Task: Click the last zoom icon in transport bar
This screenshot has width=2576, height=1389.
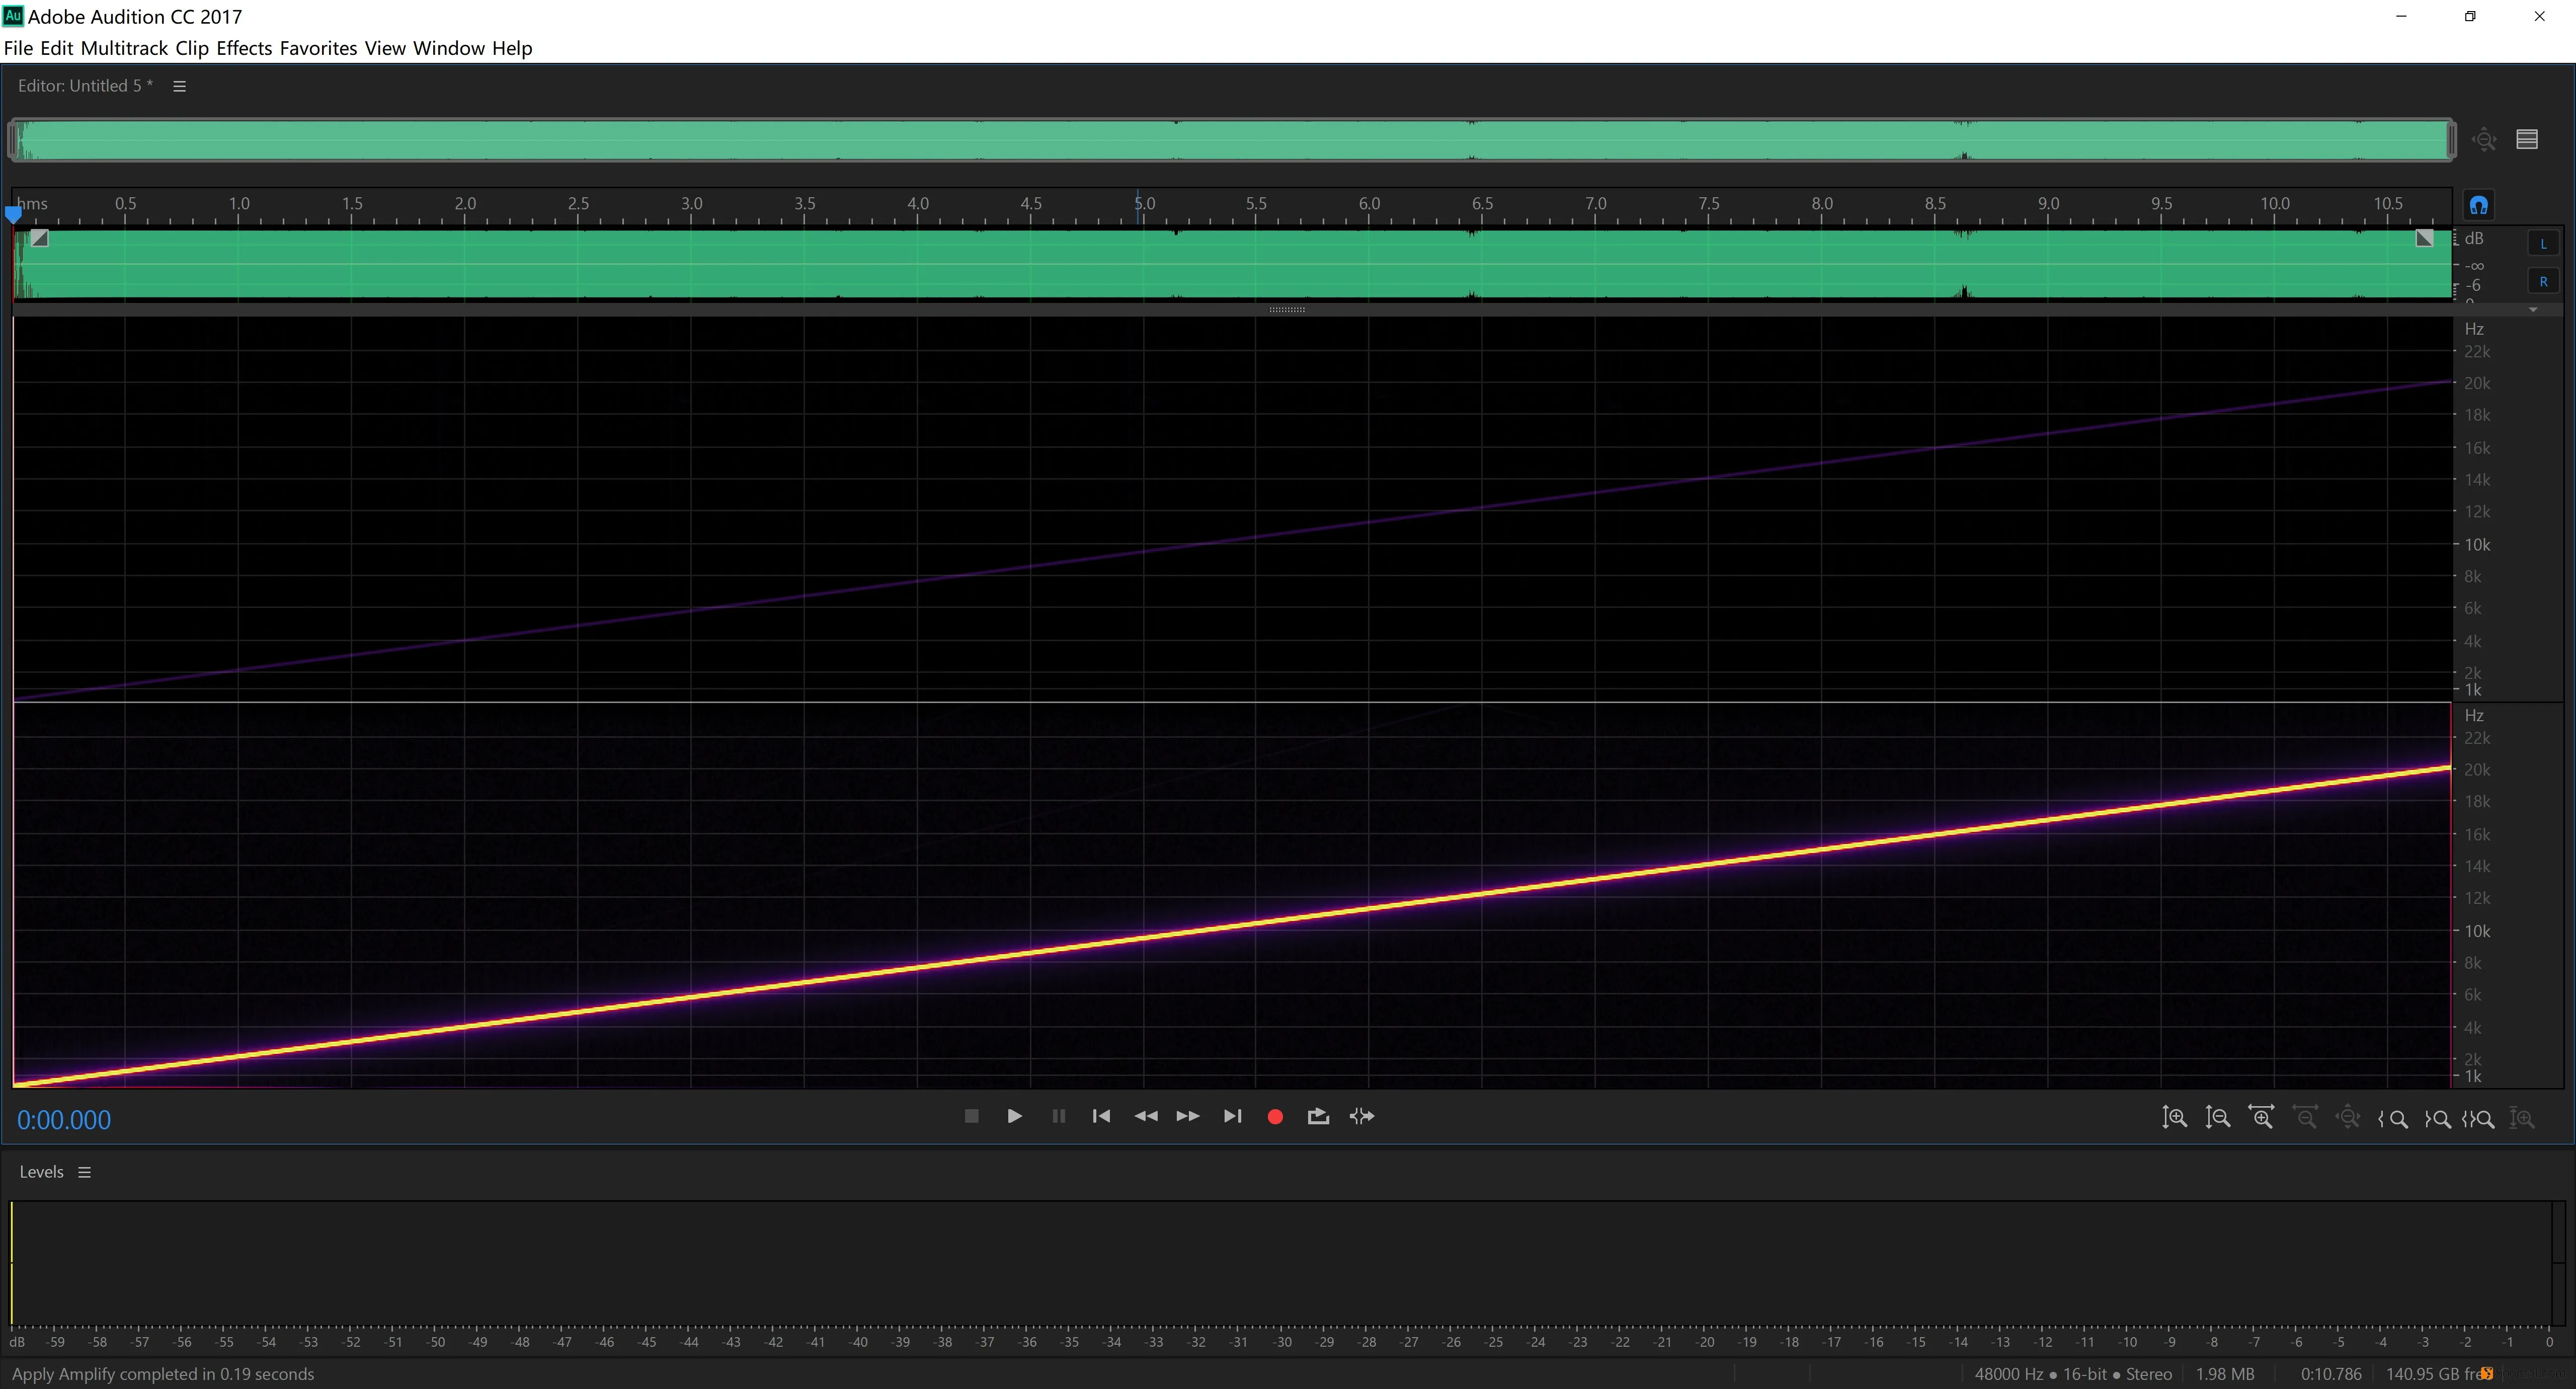Action: click(x=2522, y=1119)
